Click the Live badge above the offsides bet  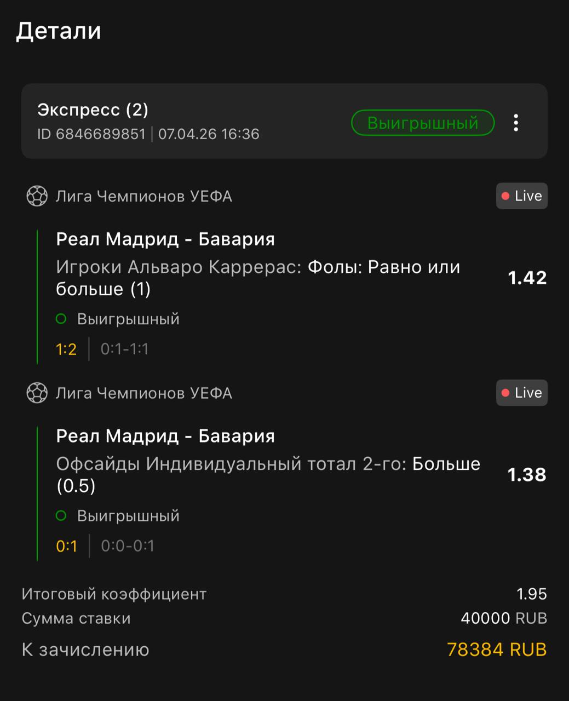pyautogui.click(x=521, y=393)
